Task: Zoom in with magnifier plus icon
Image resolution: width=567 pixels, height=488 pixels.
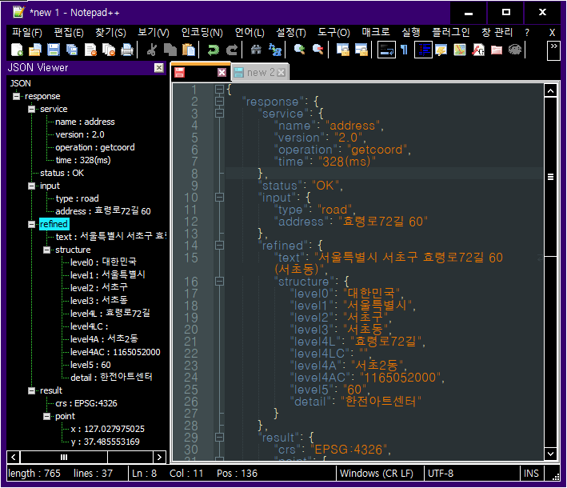Action: tap(299, 50)
